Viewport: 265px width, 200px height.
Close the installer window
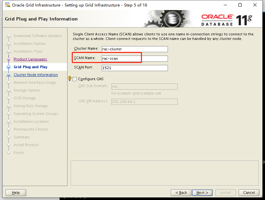coord(255,5)
